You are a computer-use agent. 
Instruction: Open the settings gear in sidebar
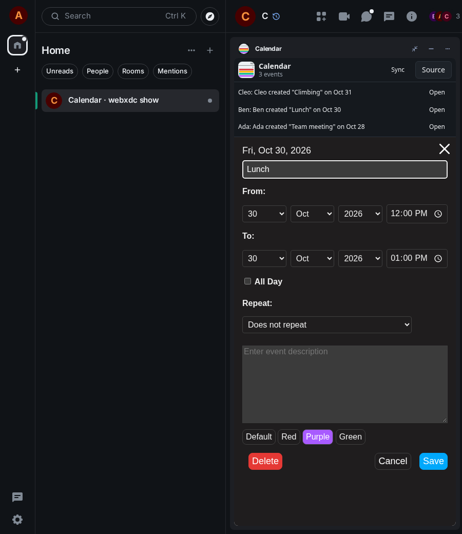[x=17, y=519]
